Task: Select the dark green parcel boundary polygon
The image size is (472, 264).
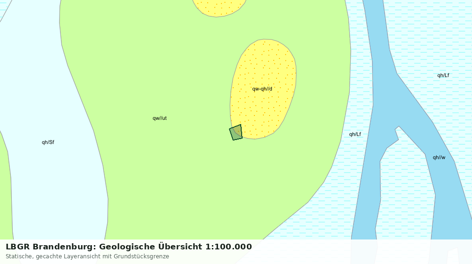Action: click(236, 132)
